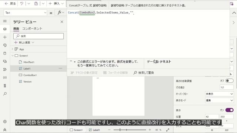Click the undo icon
The width and height of the screenshot is (237, 133).
(22, 4)
